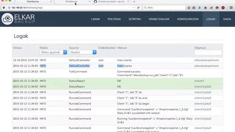The height and width of the screenshot is (132, 235).
Task: Switch to the Comparing master GitHub tab
Action: click(x=112, y=1)
